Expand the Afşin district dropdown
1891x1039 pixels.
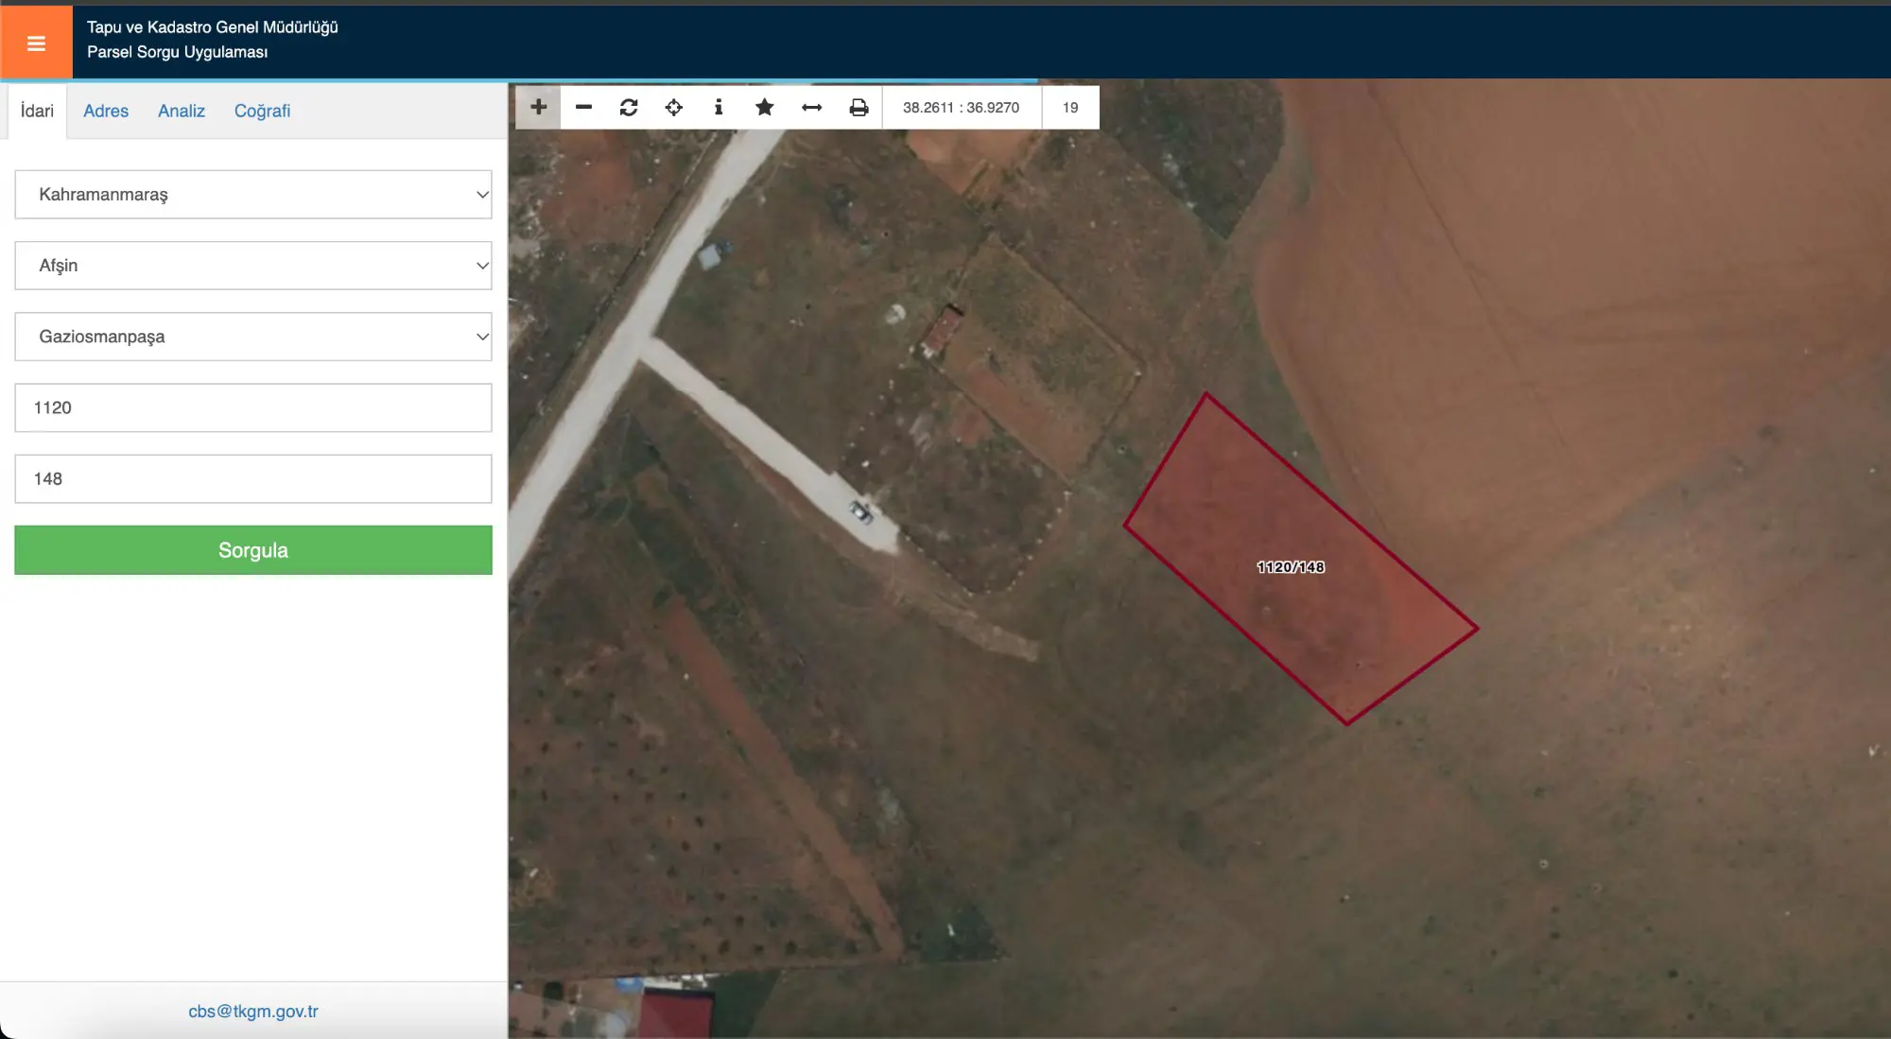click(253, 266)
